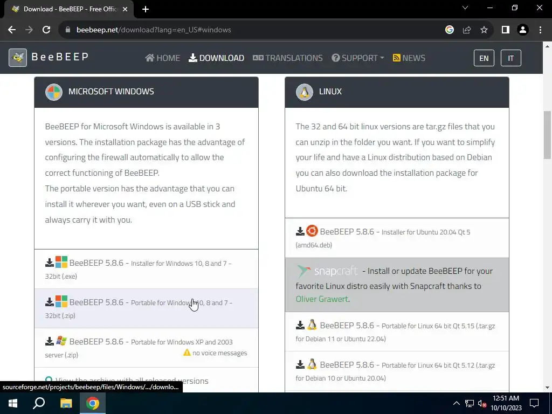Open the TRANSLATIONS page
This screenshot has height=414, width=552.
pos(288,58)
